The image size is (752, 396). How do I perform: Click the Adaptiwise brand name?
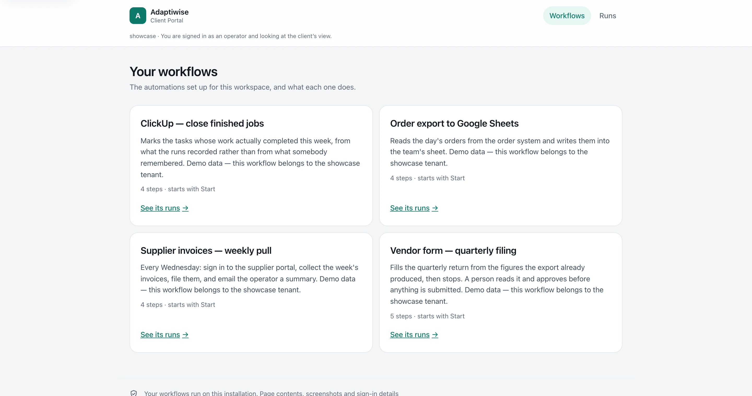click(x=169, y=12)
